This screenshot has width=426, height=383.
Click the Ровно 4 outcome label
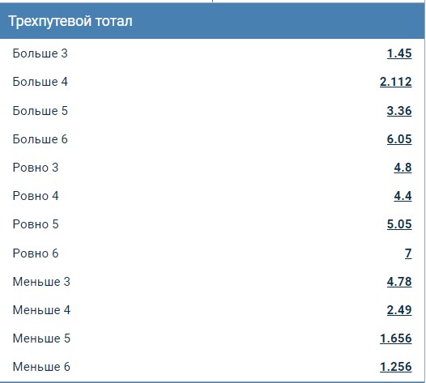click(x=36, y=196)
